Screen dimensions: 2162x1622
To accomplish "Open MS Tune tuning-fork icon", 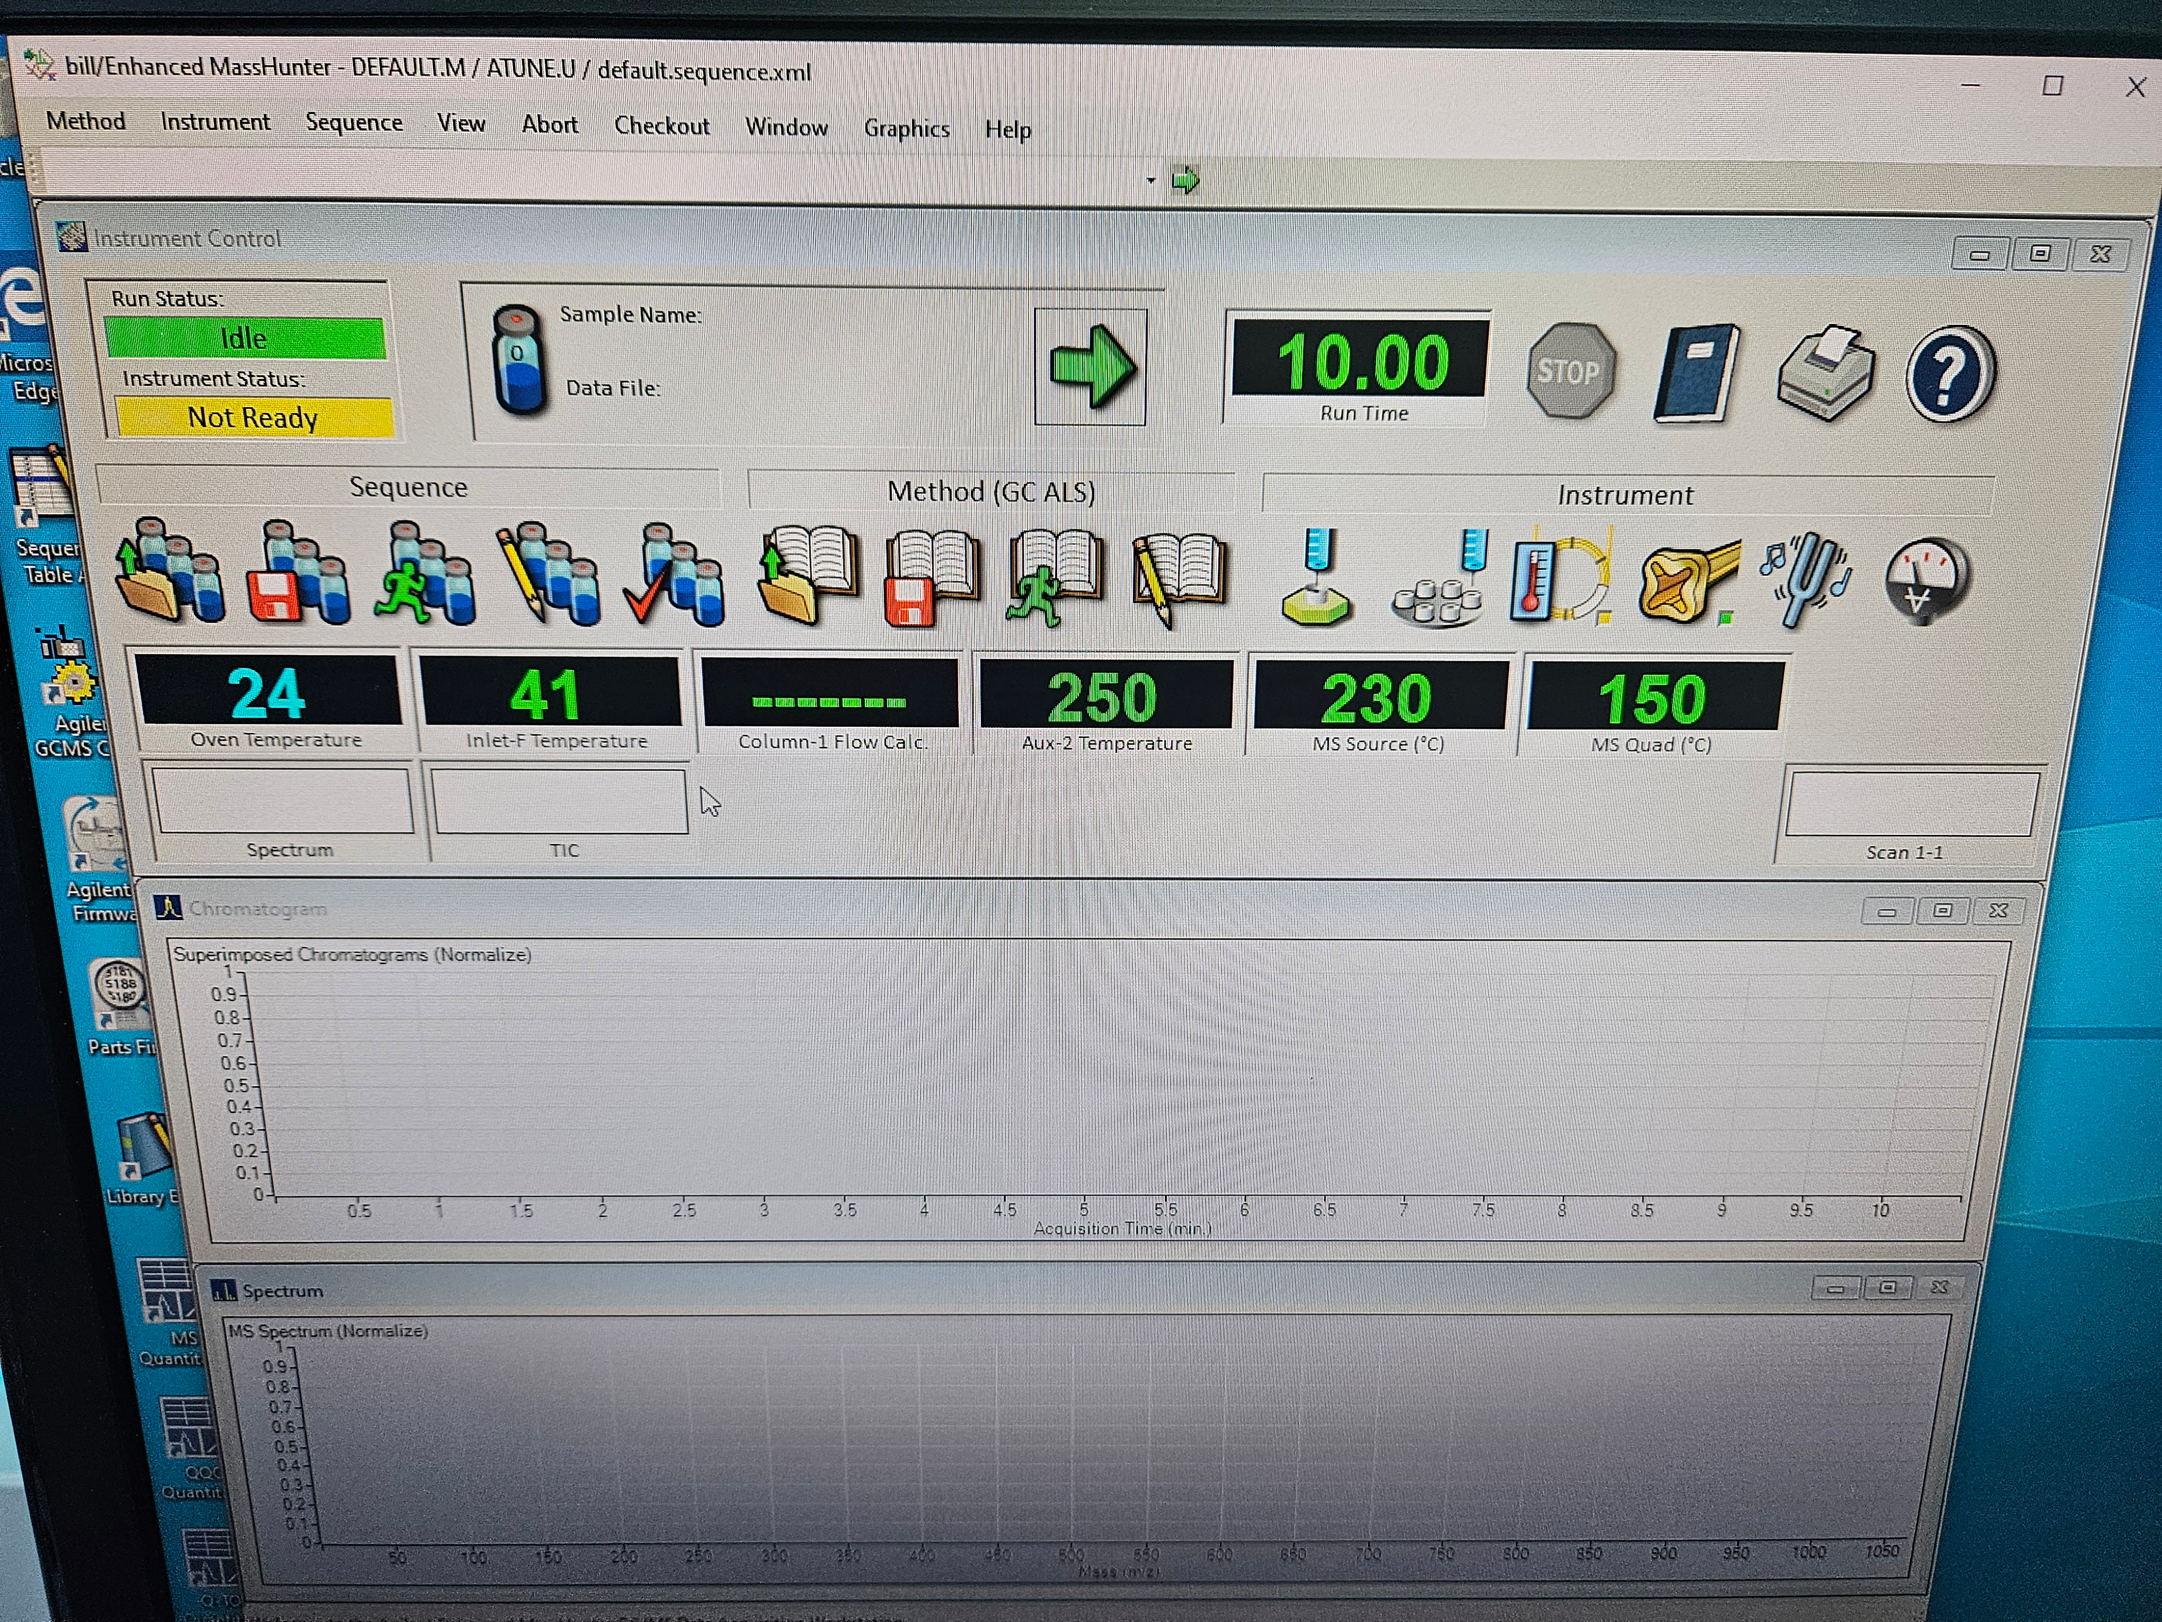I will coord(1806,579).
